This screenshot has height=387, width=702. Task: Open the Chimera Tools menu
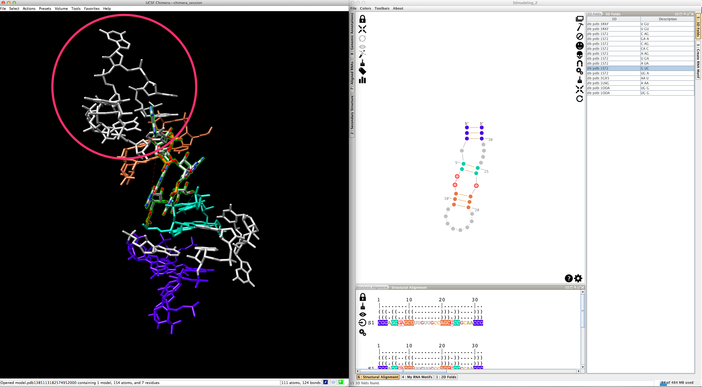[x=76, y=8]
